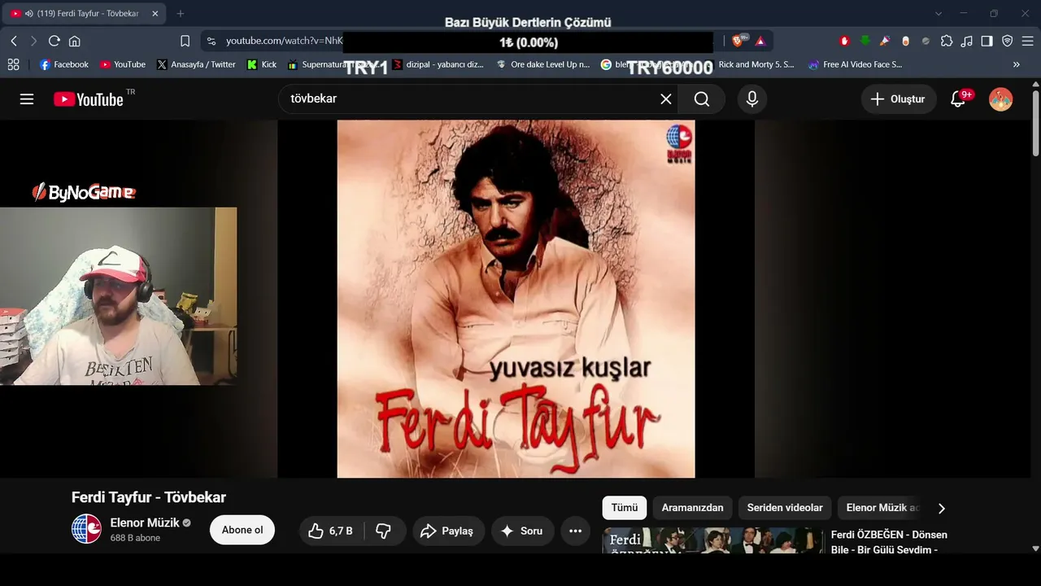Open the music note playlist icon
The width and height of the screenshot is (1041, 586).
[967, 41]
